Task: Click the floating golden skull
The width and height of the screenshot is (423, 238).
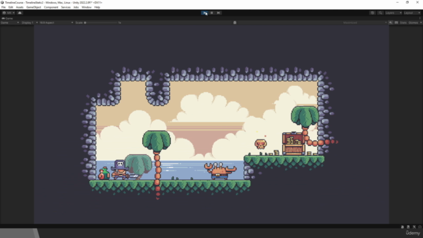Action: pos(260,144)
